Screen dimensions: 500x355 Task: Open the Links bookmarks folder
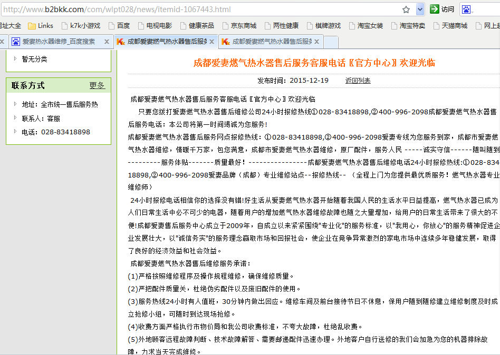tap(41, 26)
